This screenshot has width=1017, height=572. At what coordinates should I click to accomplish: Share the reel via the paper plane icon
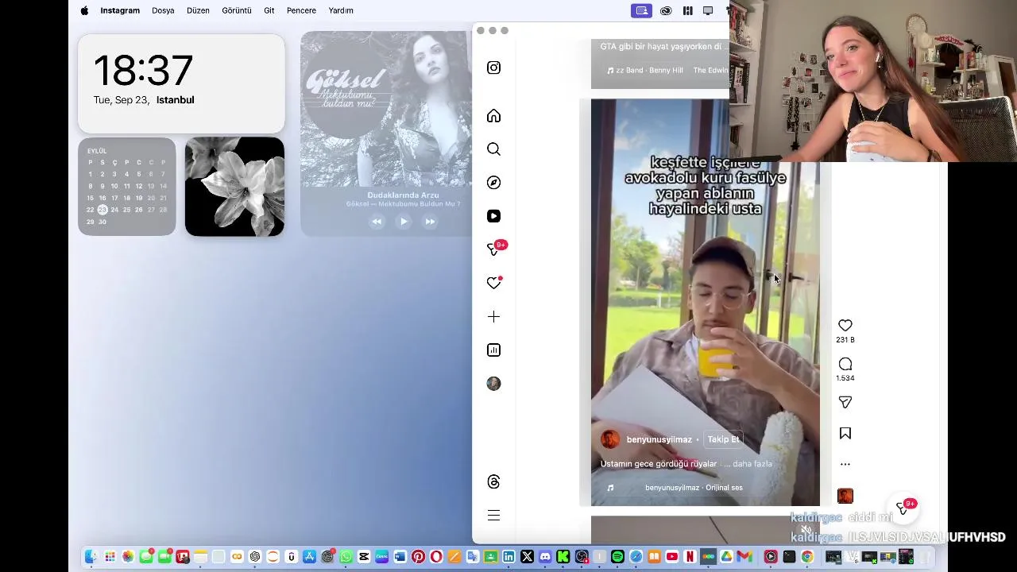845,403
